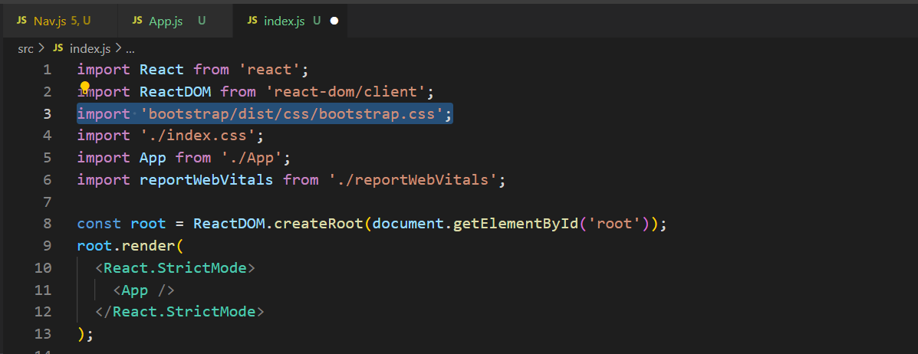This screenshot has width=918, height=354.
Task: Click the <App /> element on line 11
Action: click(143, 290)
